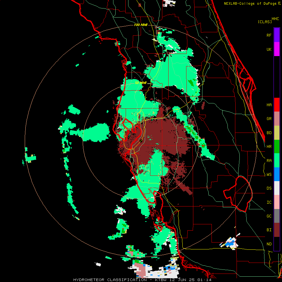Click the IC legend label
This screenshot has height=282, width=282.
[x=269, y=202]
